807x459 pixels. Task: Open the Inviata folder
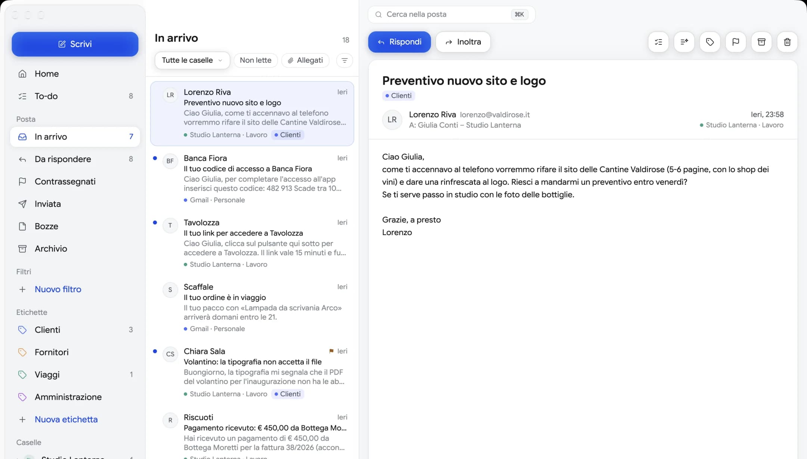[75, 204]
